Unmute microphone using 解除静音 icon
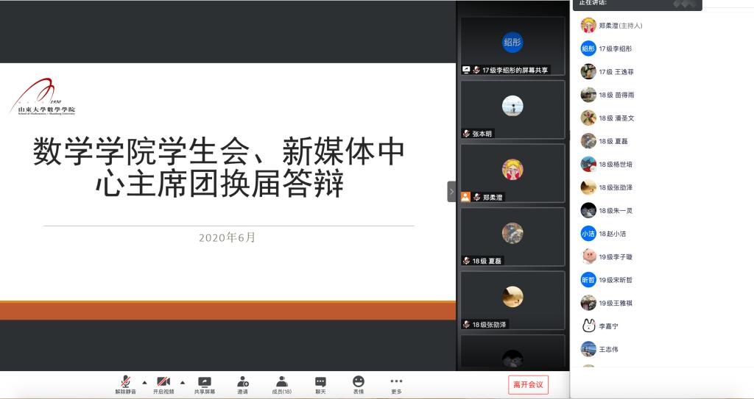Image resolution: width=754 pixels, height=399 pixels. [125, 382]
